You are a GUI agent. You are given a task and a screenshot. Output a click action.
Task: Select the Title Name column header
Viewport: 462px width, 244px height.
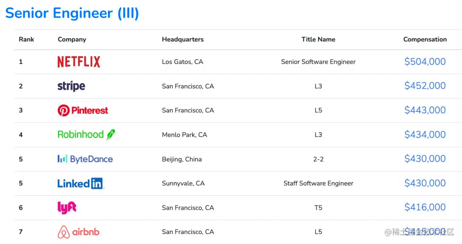318,40
